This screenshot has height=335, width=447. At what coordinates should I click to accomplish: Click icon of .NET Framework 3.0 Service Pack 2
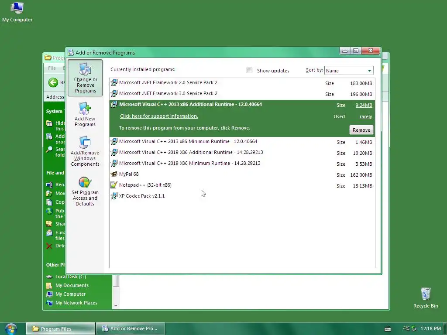click(114, 93)
